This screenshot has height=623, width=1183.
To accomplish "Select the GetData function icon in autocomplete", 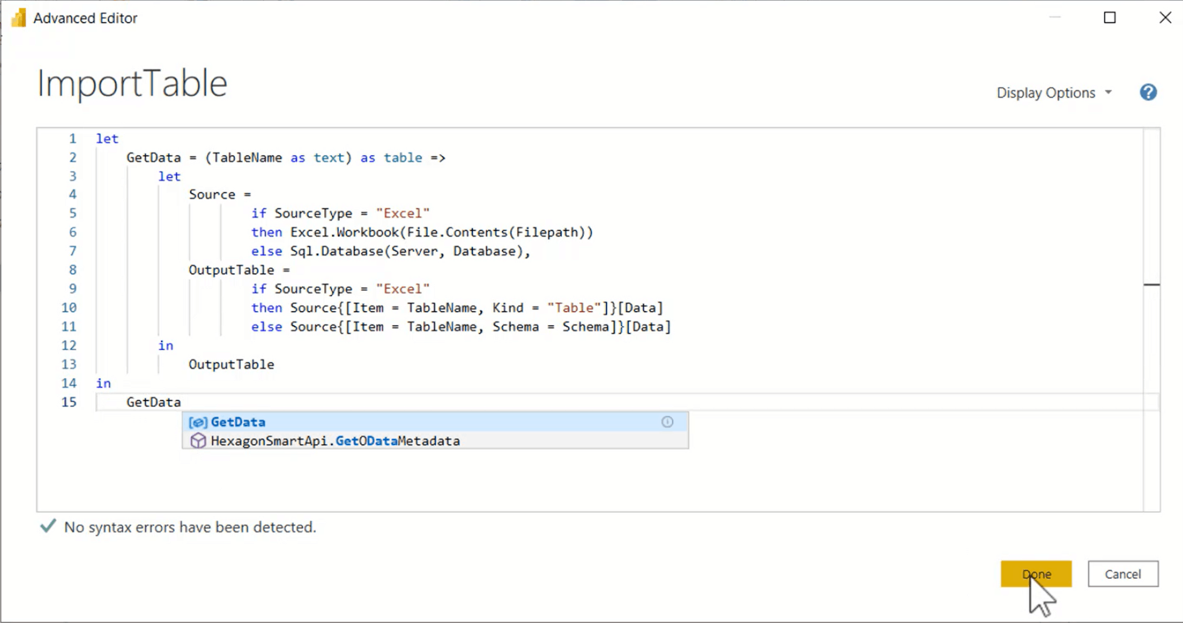I will (198, 422).
